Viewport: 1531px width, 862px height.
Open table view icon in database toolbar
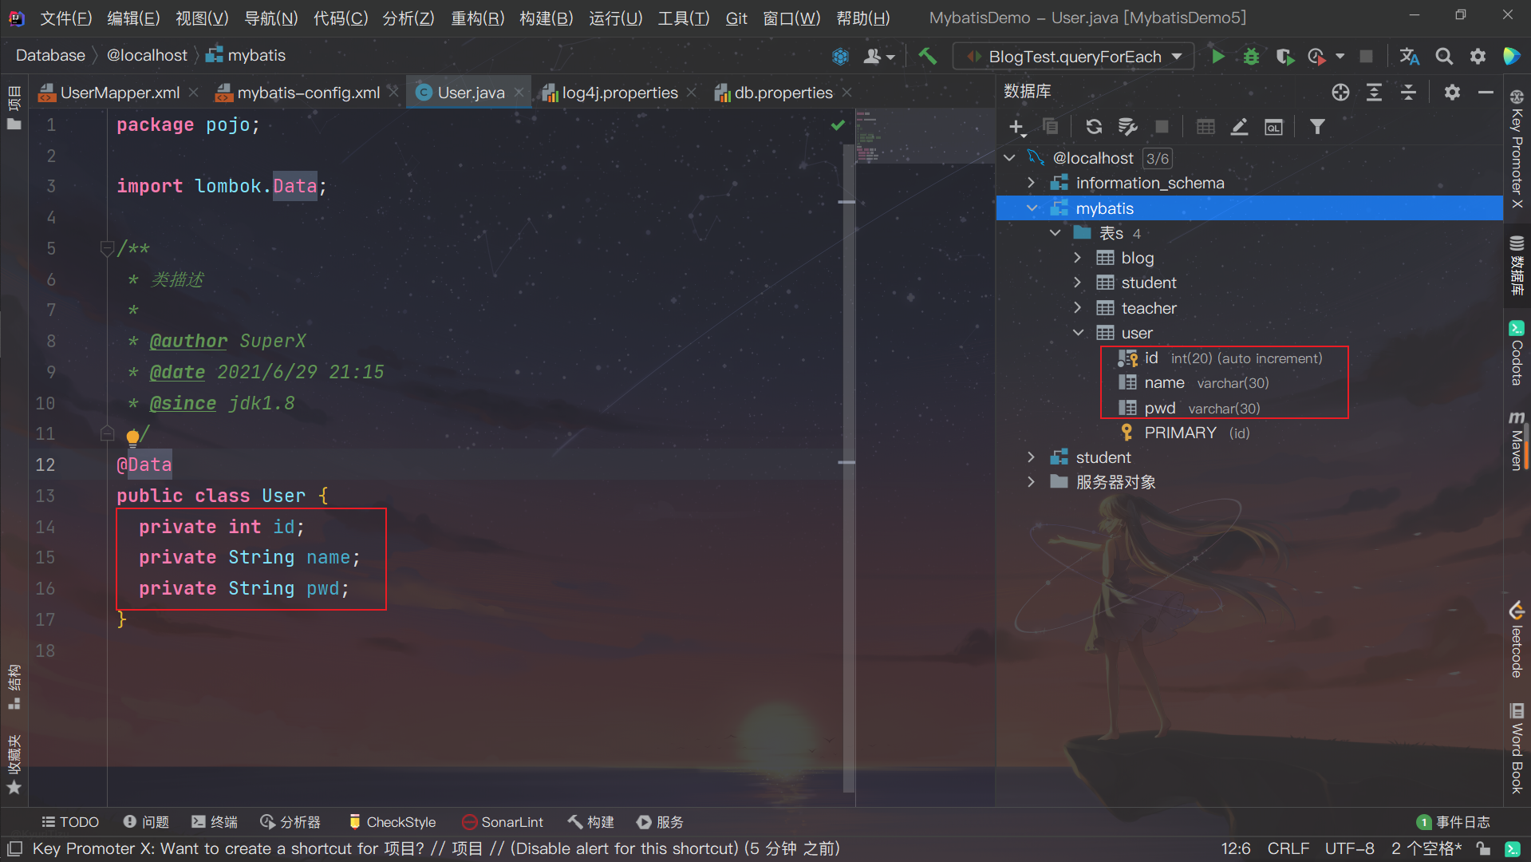[1205, 127]
